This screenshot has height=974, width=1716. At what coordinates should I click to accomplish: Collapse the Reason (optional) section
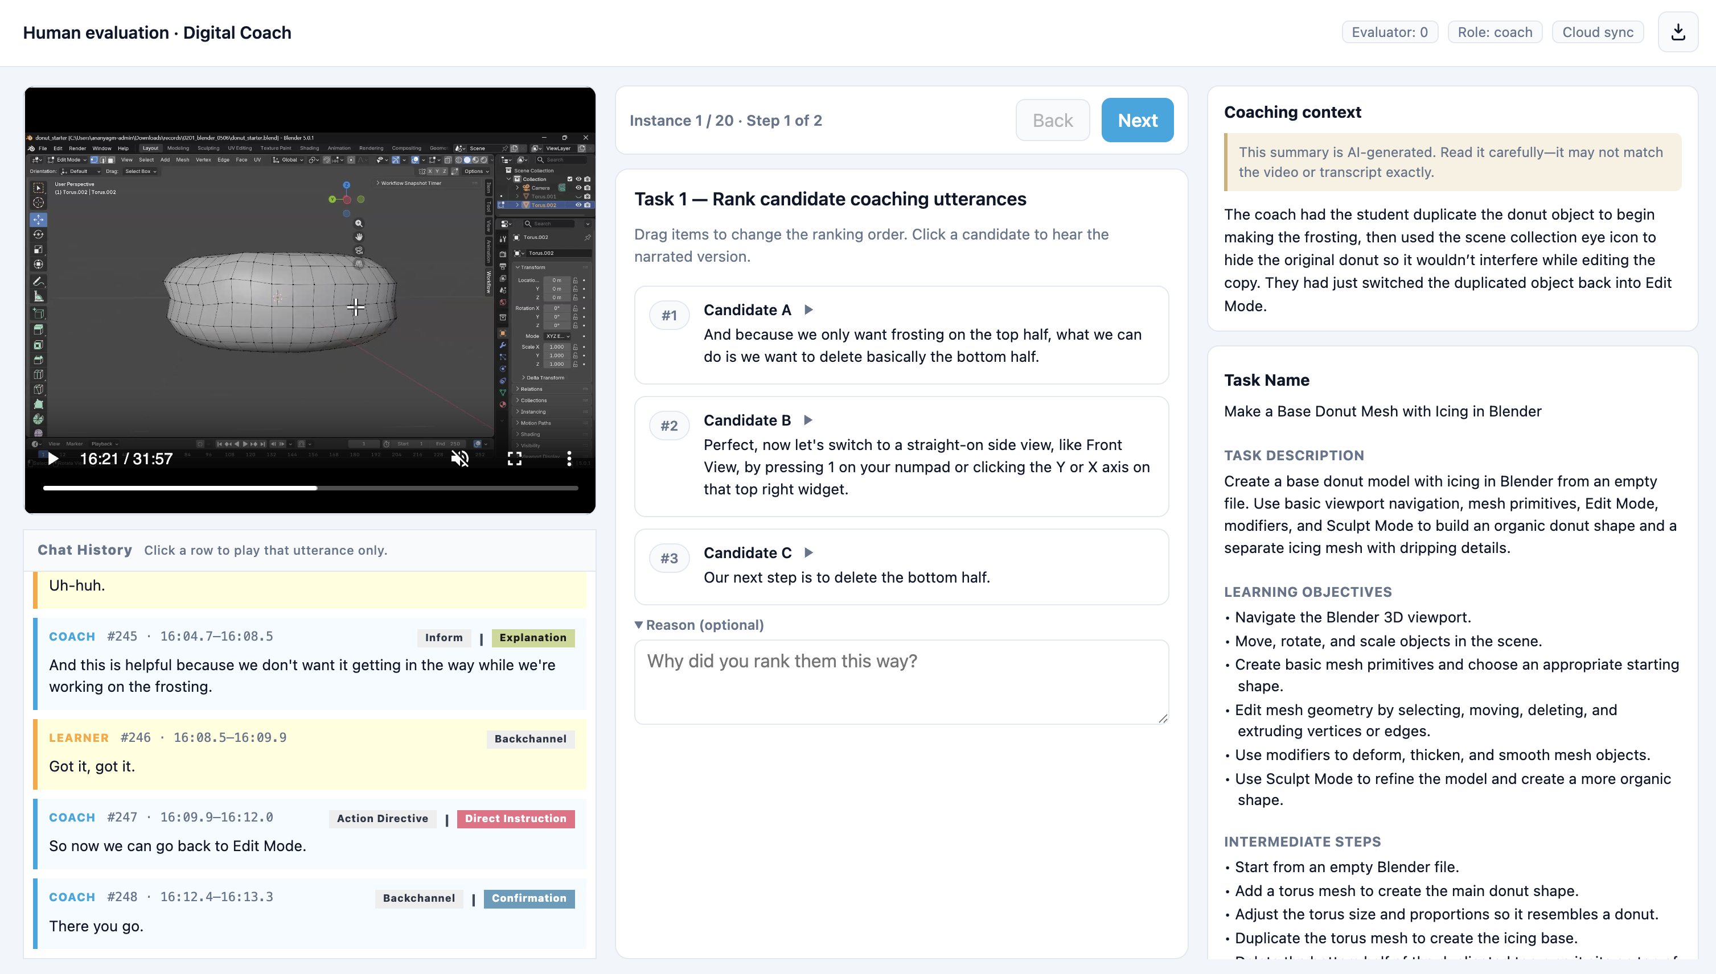pyautogui.click(x=699, y=625)
